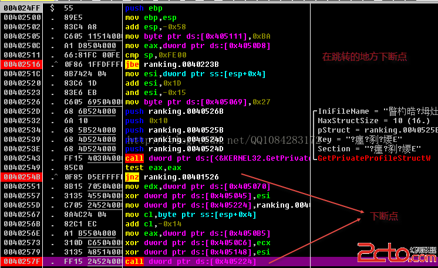Select the red GetPrivateProfileStructW comment label

coord(374,158)
